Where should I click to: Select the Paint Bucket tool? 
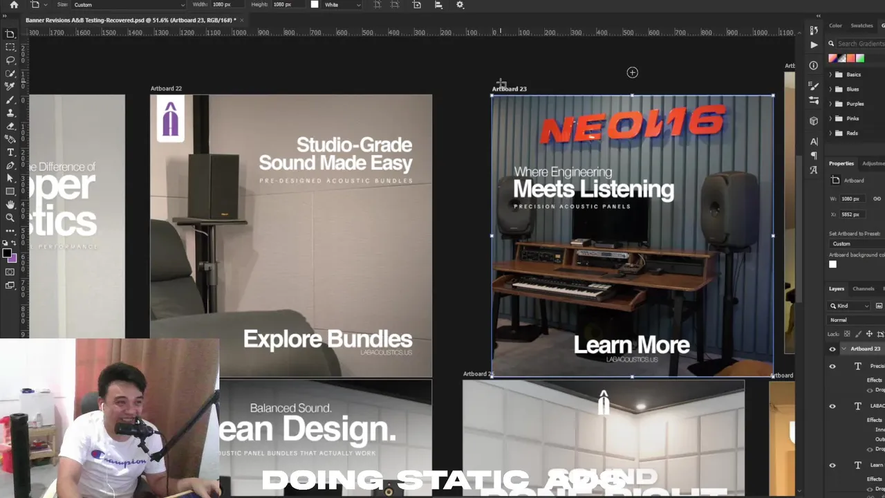10,139
